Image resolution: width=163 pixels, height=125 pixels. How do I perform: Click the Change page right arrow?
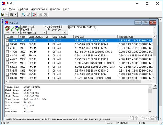click(x=64, y=32)
